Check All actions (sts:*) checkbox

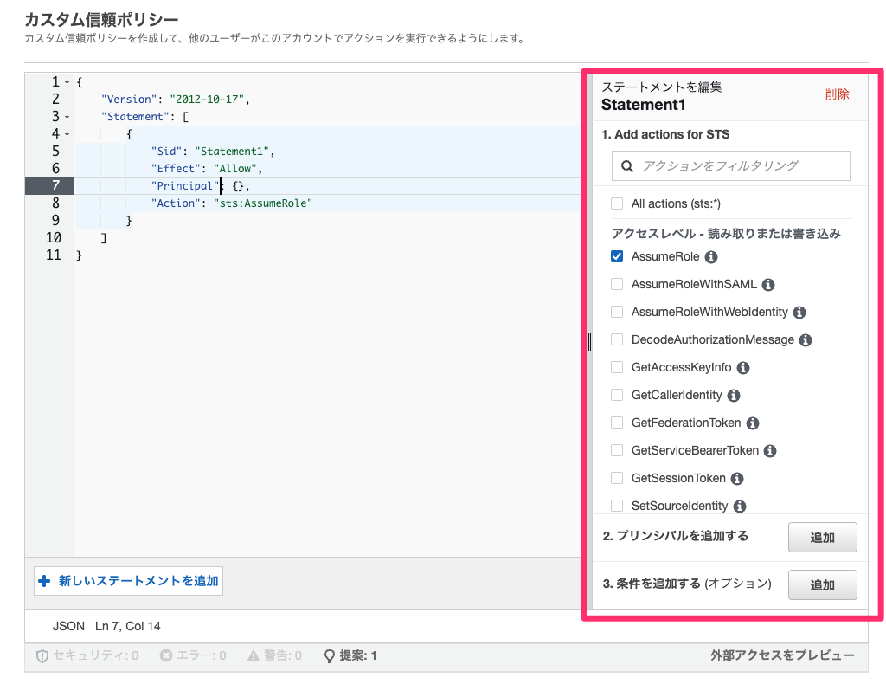pyautogui.click(x=617, y=203)
